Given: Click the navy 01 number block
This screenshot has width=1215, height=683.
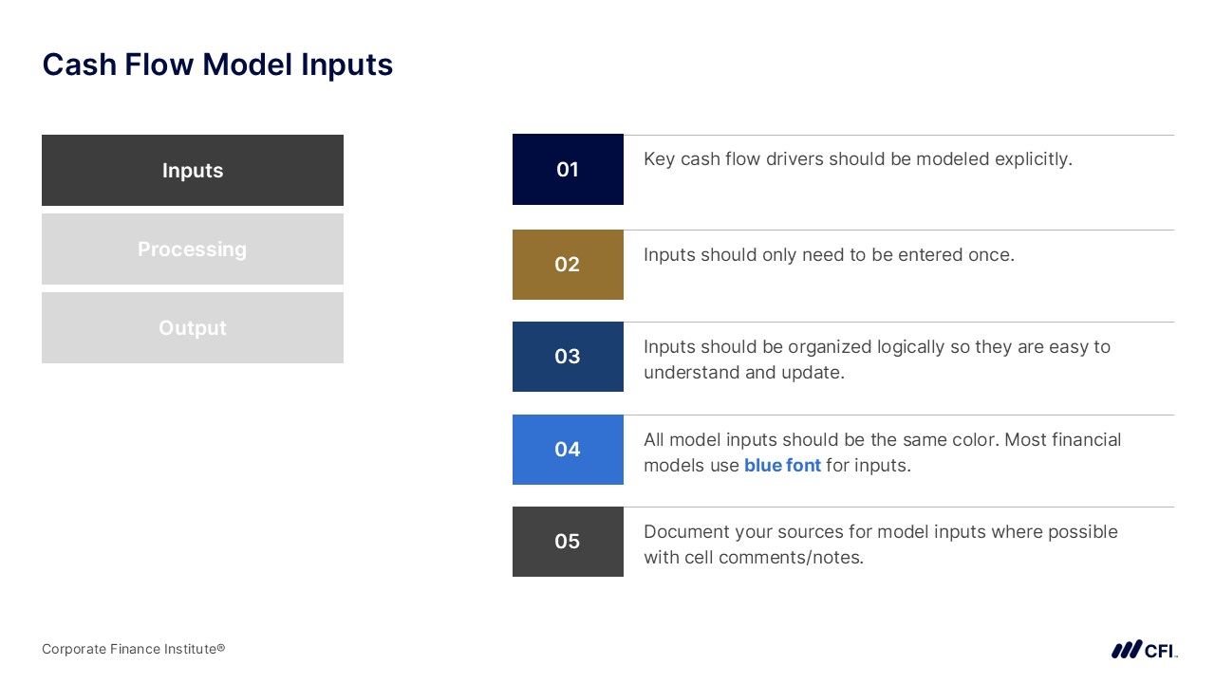Looking at the screenshot, I should [568, 170].
